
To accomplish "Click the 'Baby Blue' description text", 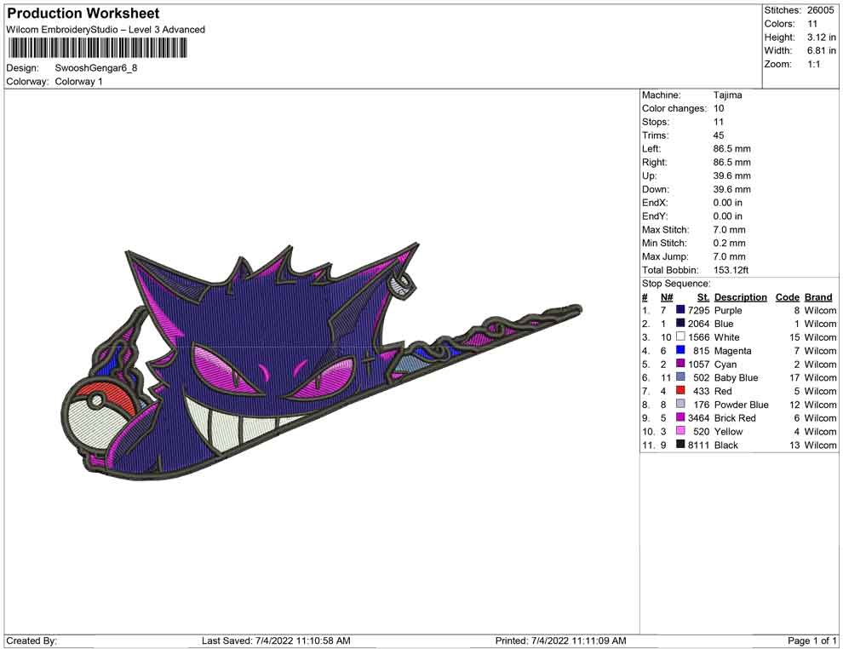I will click(x=736, y=377).
